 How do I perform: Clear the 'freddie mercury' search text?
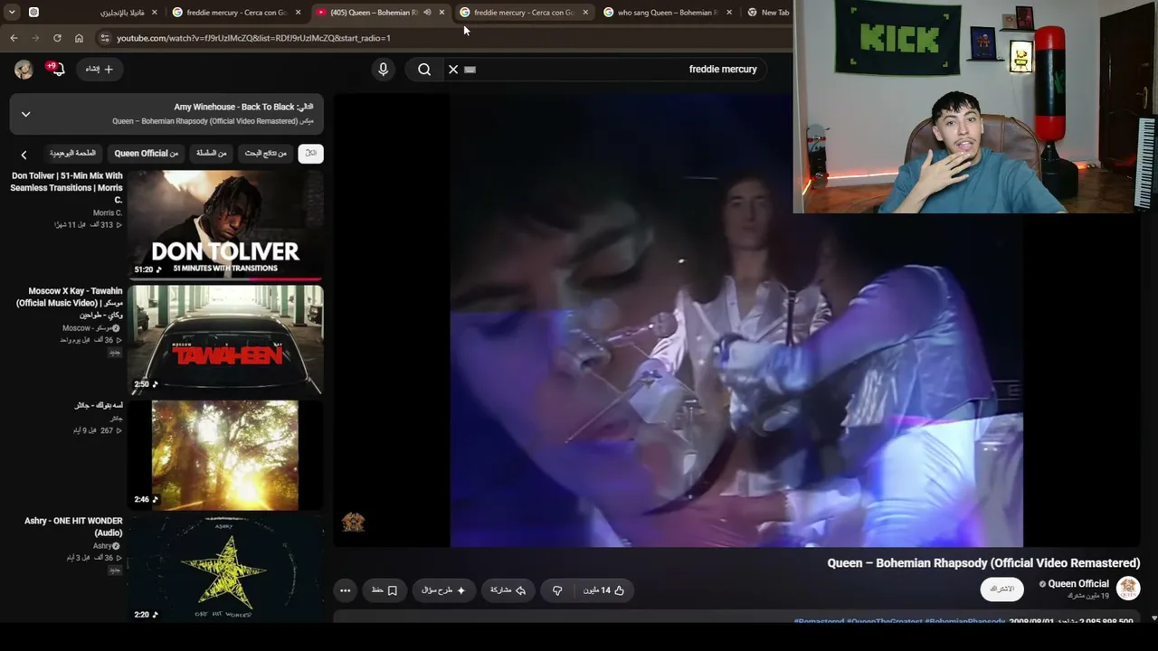point(453,70)
